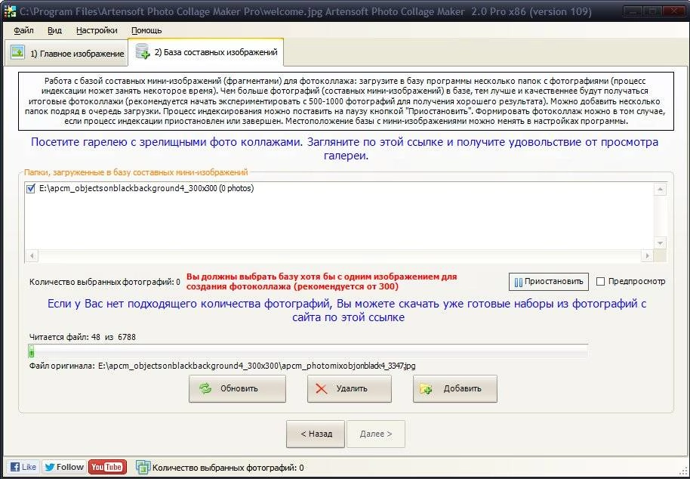Viewport: 690px width, 479px height.
Task: Go back with the Назад button
Action: [316, 434]
